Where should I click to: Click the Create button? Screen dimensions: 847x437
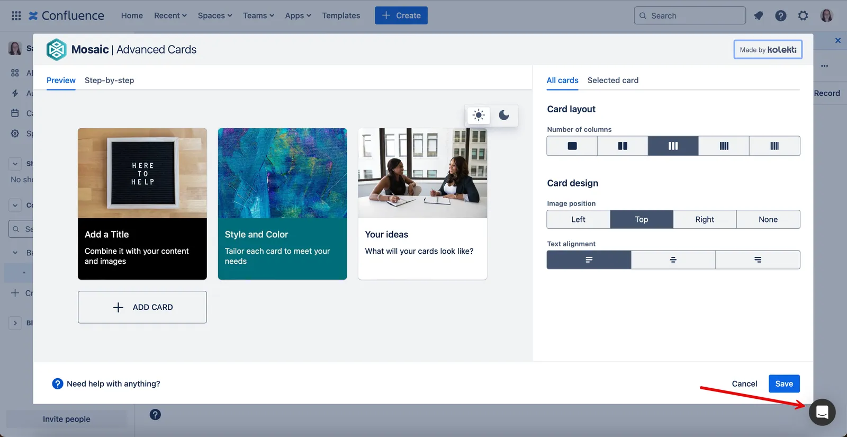pos(401,15)
